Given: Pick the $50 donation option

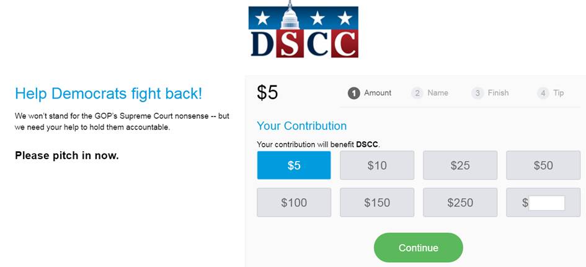Looking at the screenshot, I should [x=543, y=165].
